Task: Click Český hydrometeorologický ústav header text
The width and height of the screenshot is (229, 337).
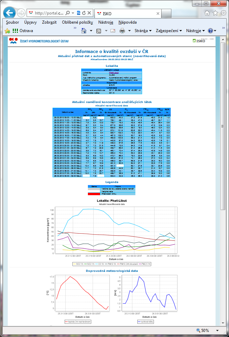Action: click(44, 41)
